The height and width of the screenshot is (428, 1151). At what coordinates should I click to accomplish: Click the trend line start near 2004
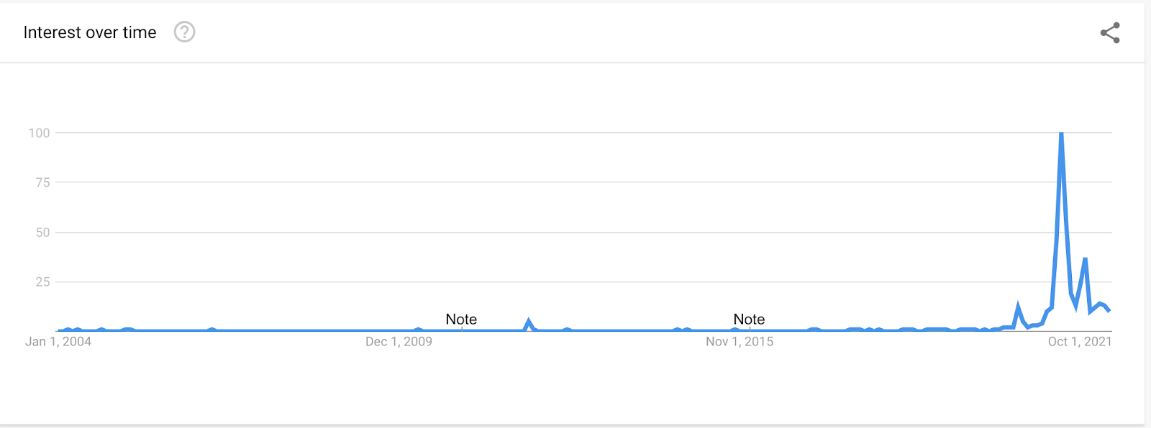[x=59, y=330]
